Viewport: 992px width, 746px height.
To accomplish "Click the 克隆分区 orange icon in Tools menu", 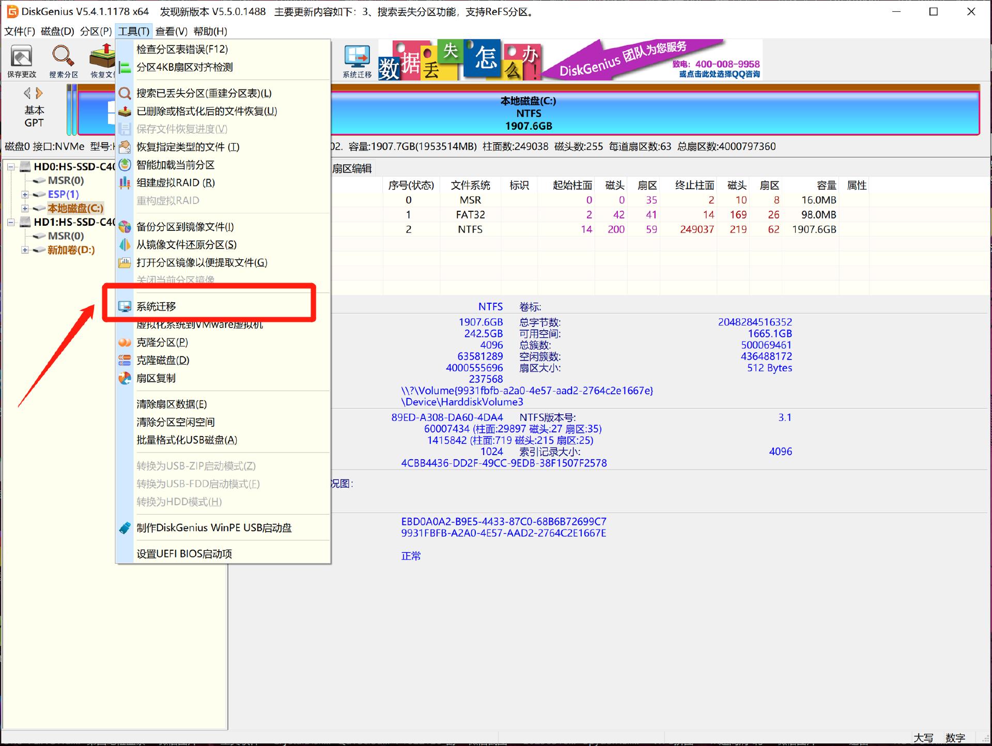I will 124,342.
